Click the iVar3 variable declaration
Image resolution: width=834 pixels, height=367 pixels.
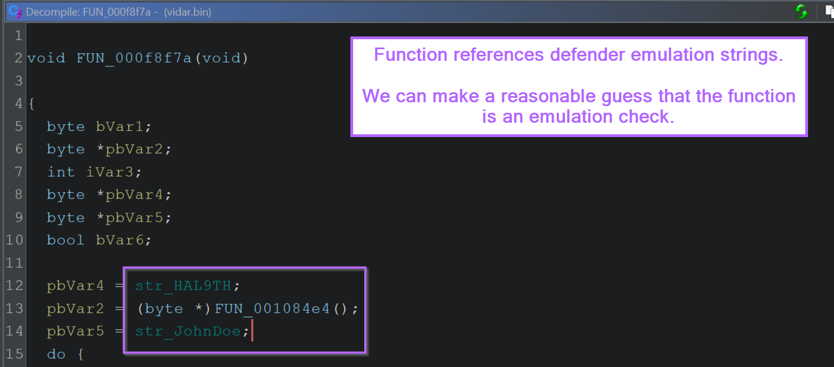tap(111, 172)
